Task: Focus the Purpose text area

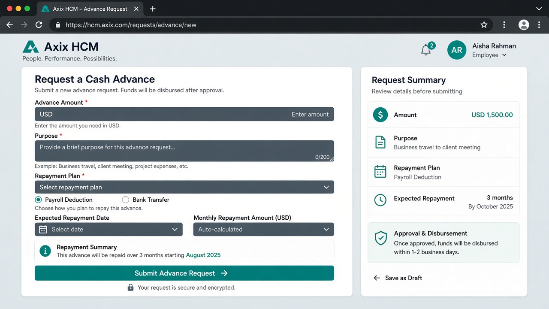Action: click(184, 151)
